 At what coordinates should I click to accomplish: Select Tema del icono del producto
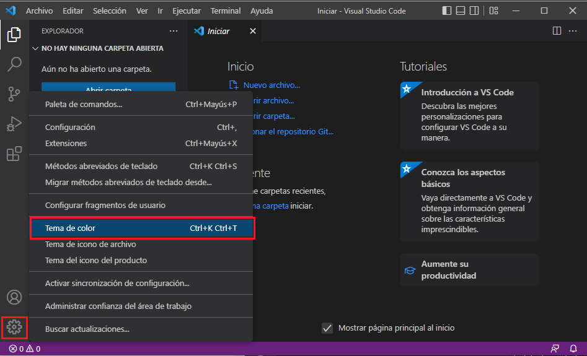tap(141, 260)
